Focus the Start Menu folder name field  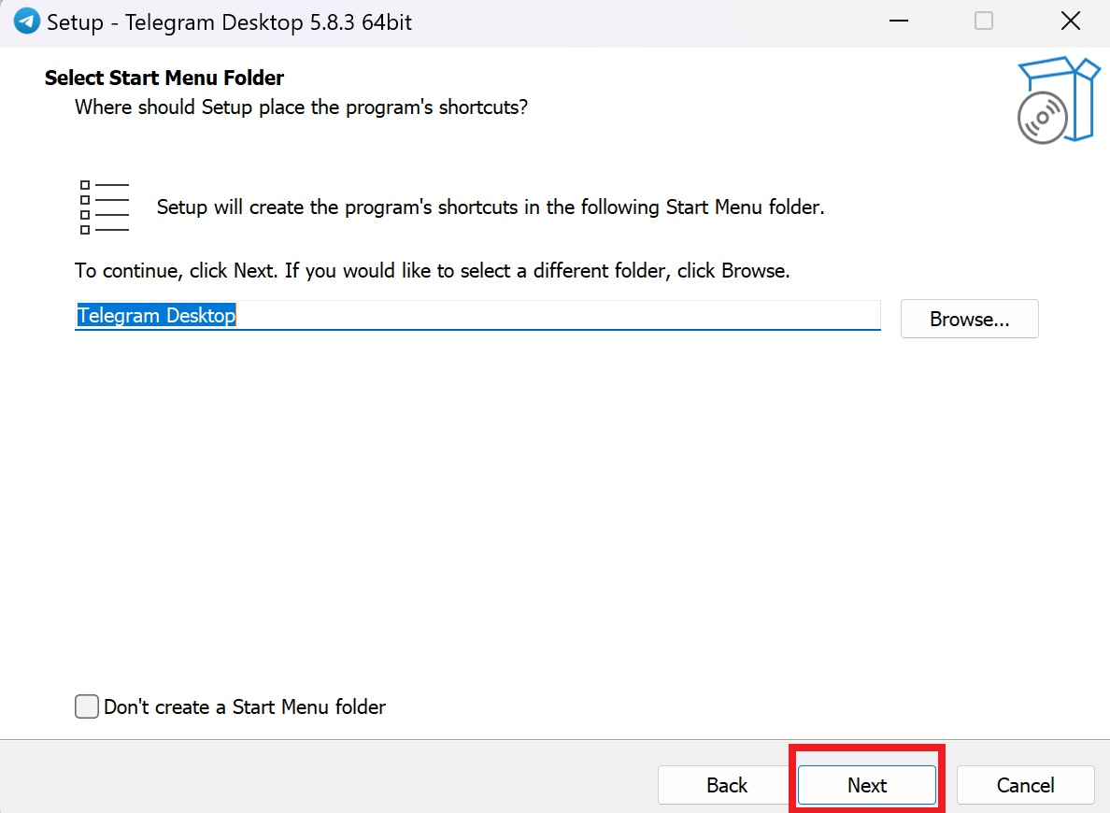point(477,315)
